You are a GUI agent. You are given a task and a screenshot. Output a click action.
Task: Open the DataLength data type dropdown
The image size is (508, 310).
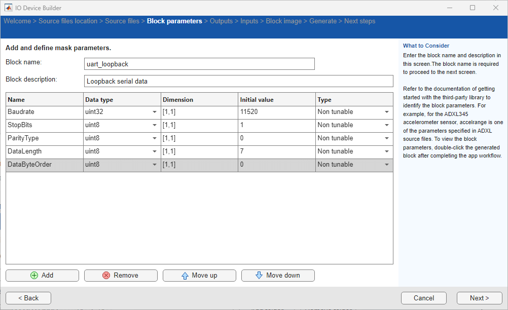(x=155, y=151)
